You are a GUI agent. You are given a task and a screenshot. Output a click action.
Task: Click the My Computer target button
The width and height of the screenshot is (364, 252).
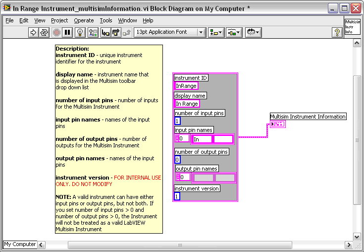point(20,244)
